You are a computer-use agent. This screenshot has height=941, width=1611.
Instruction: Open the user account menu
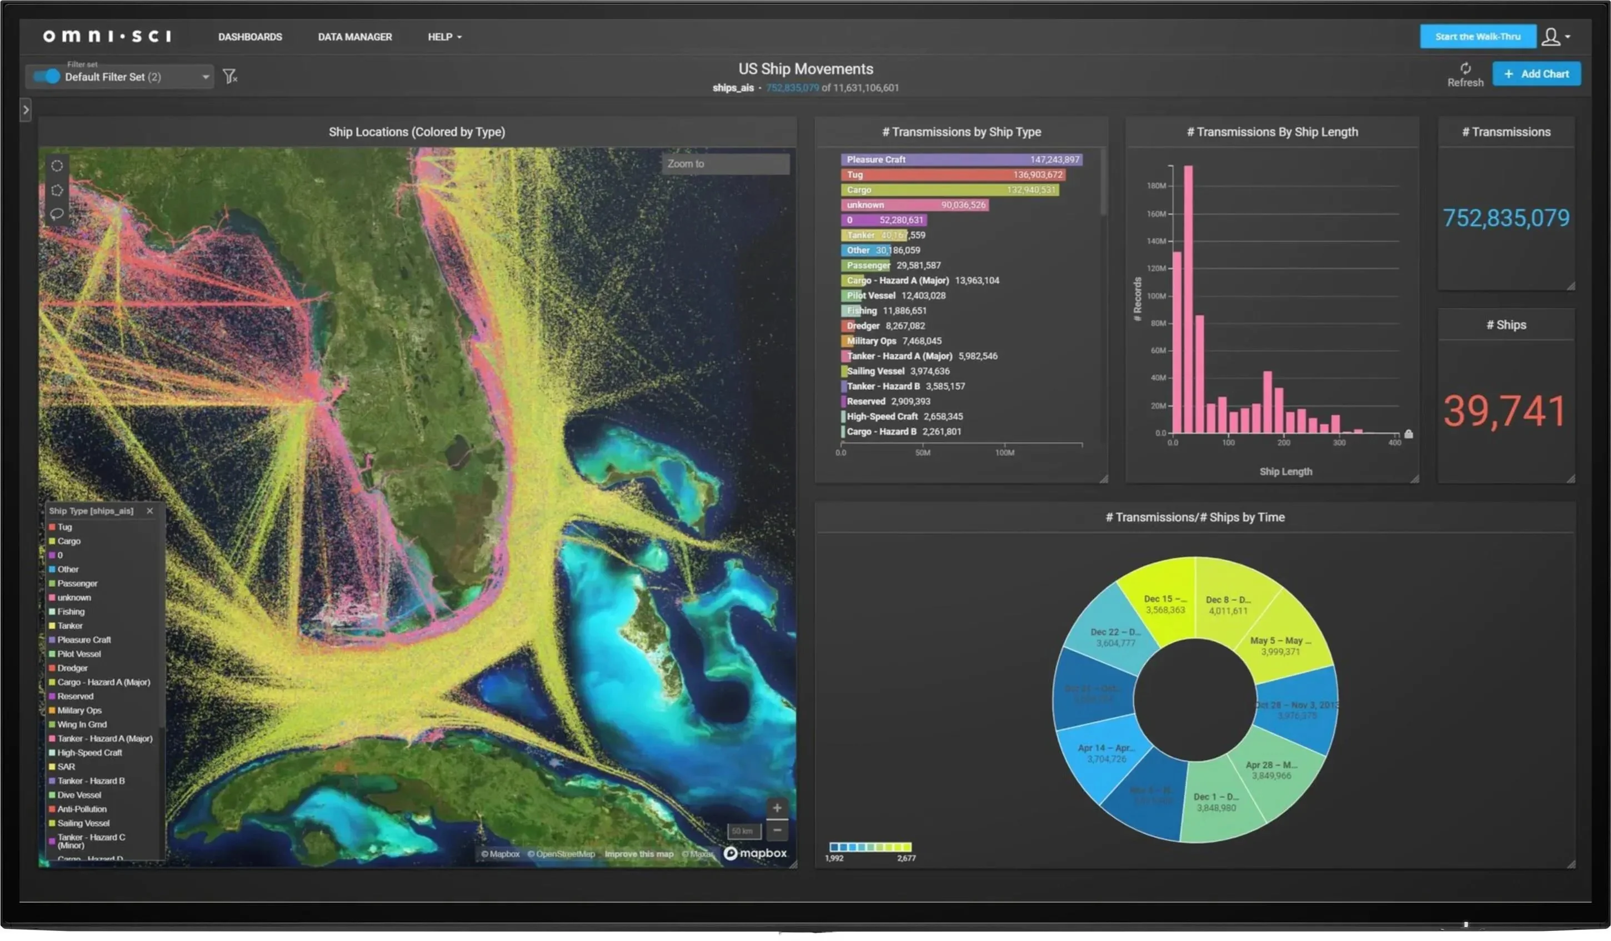(x=1550, y=37)
